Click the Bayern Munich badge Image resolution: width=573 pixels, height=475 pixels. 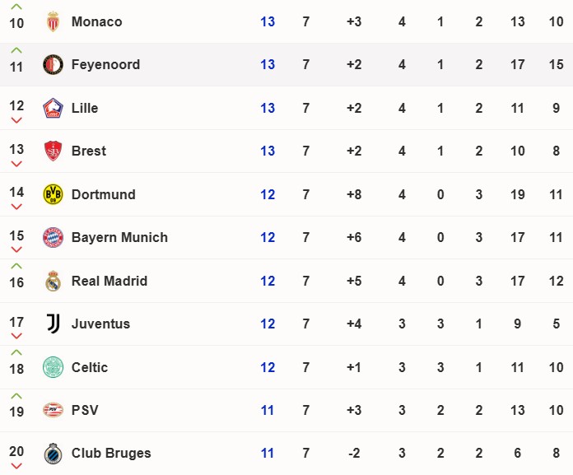point(53,237)
